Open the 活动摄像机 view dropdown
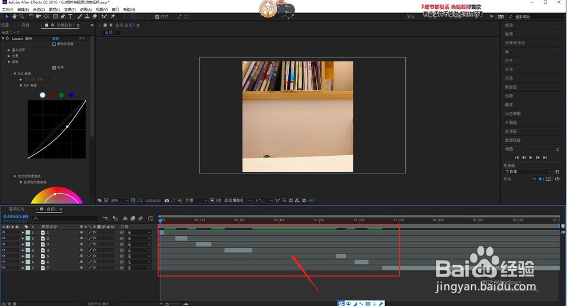This screenshot has width=567, height=306. (238, 201)
